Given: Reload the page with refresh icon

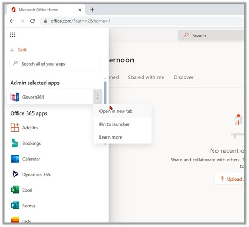Looking at the screenshot, I should (x=32, y=21).
